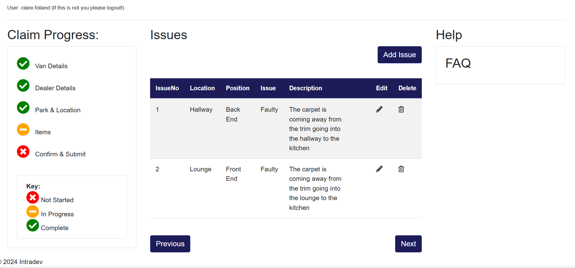The width and height of the screenshot is (575, 268).
Task: Delete the Lounge issue using trash icon
Action: [401, 169]
